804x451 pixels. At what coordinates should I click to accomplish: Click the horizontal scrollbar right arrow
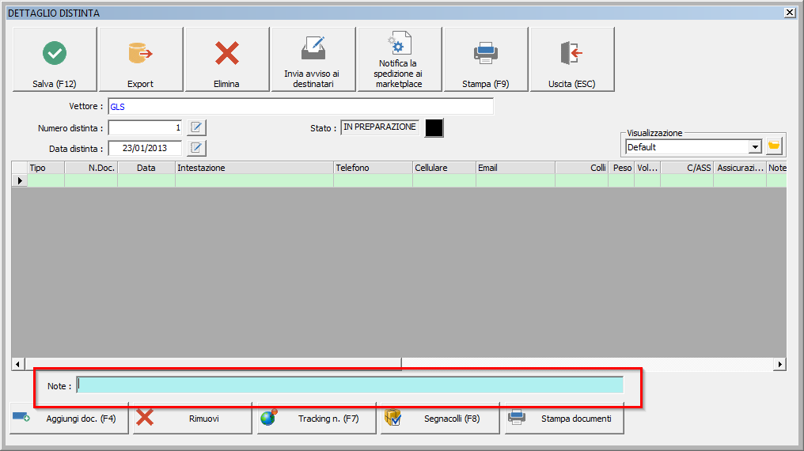[x=780, y=364]
